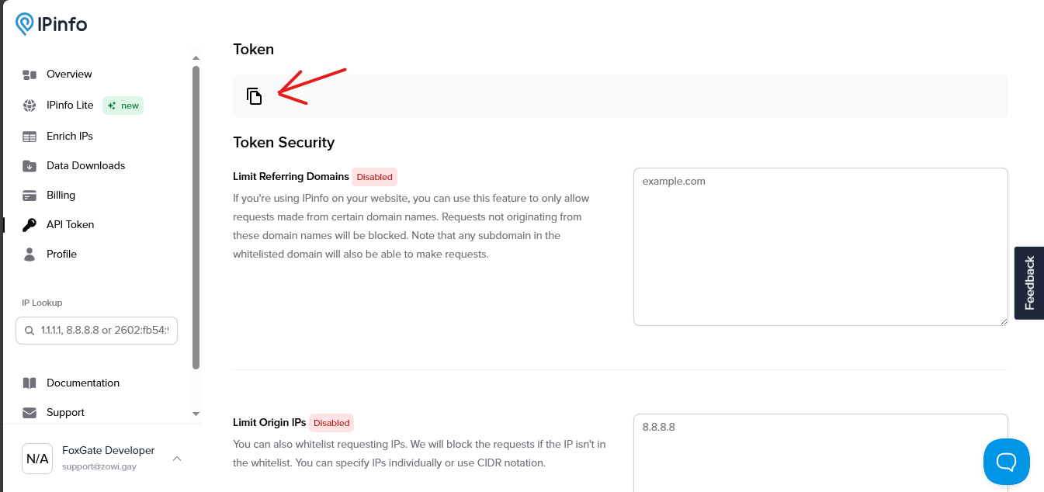Click the IP Lookup search field
The height and width of the screenshot is (492, 1044).
pos(97,331)
